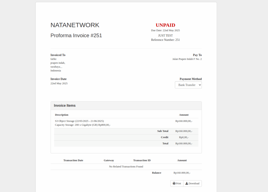The image size is (268, 192).
Task: Click the Balance amount Rp160.000,00,-
Action: 182,173
